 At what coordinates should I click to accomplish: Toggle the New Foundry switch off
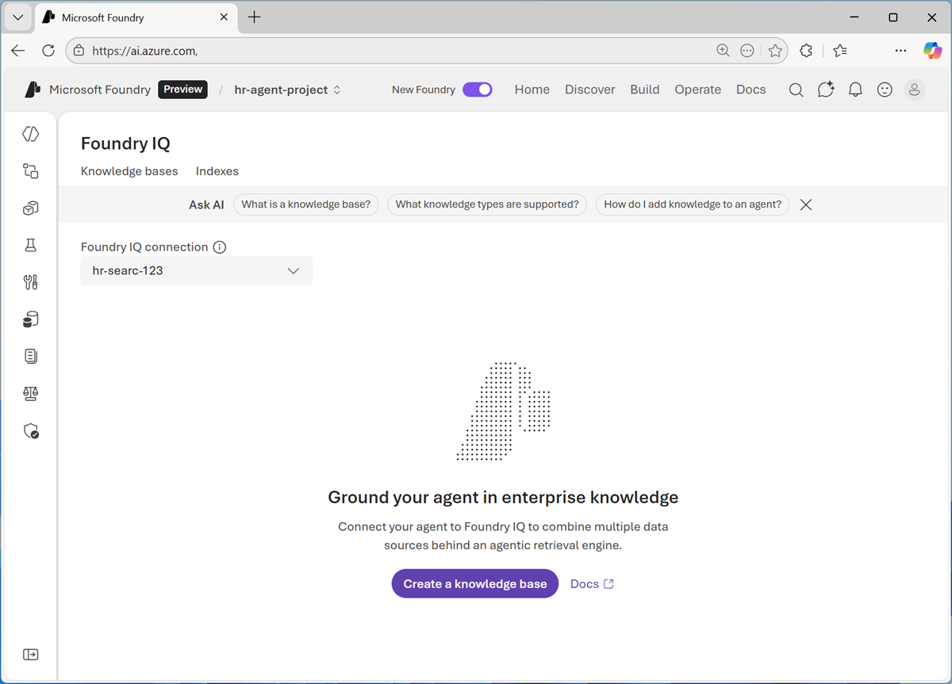[477, 90]
